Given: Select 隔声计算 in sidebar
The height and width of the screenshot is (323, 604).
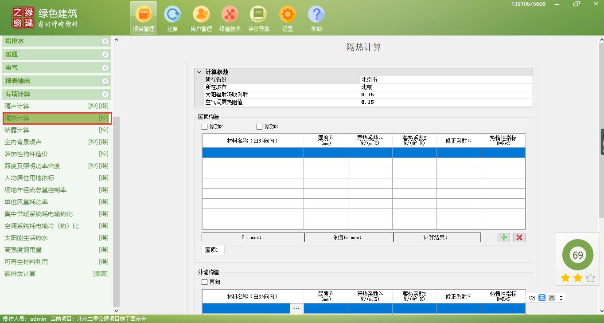Looking at the screenshot, I should pyautogui.click(x=56, y=106).
